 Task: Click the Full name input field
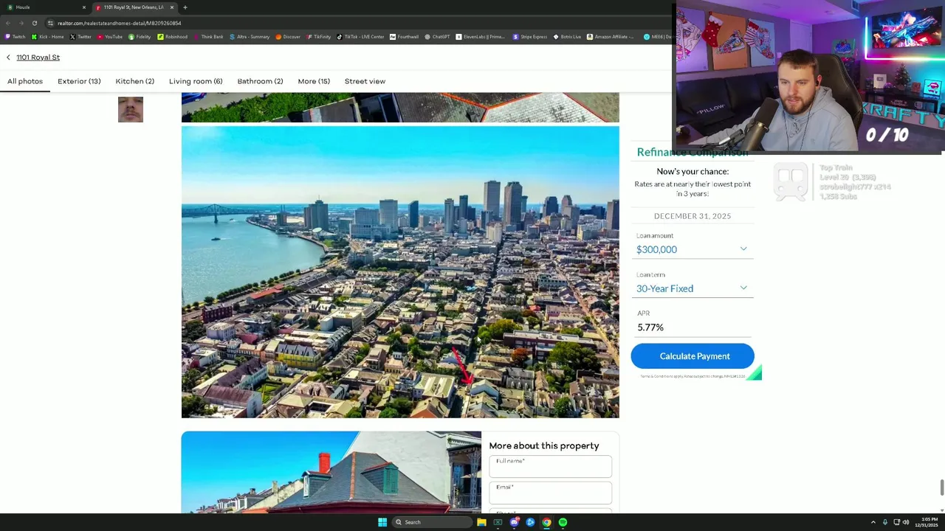(550, 467)
